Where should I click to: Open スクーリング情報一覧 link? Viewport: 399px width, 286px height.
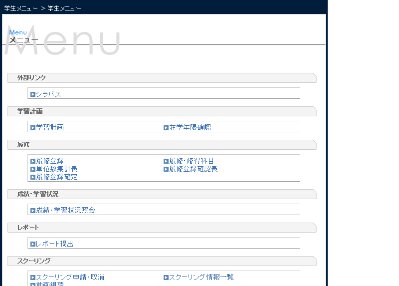(201, 278)
